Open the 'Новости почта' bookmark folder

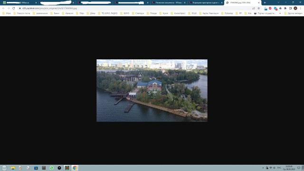point(22,13)
